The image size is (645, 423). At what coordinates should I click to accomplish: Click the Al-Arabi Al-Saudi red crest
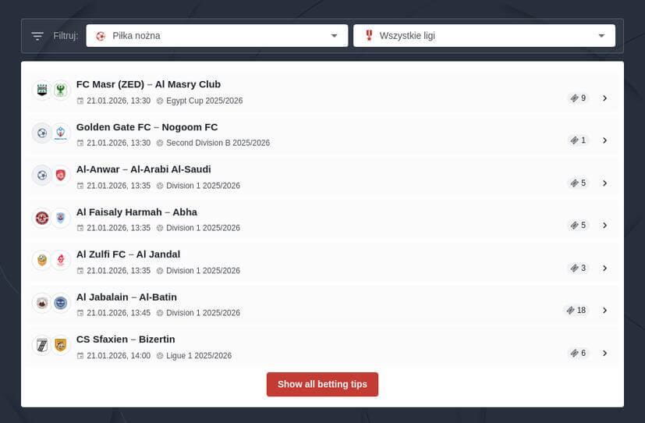tap(61, 176)
